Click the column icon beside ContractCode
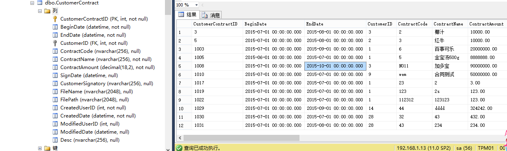 click(55, 51)
